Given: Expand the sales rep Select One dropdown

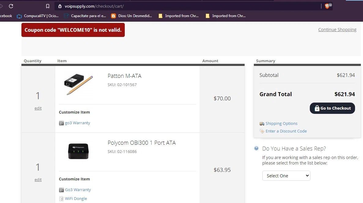Looking at the screenshot, I should [286, 176].
